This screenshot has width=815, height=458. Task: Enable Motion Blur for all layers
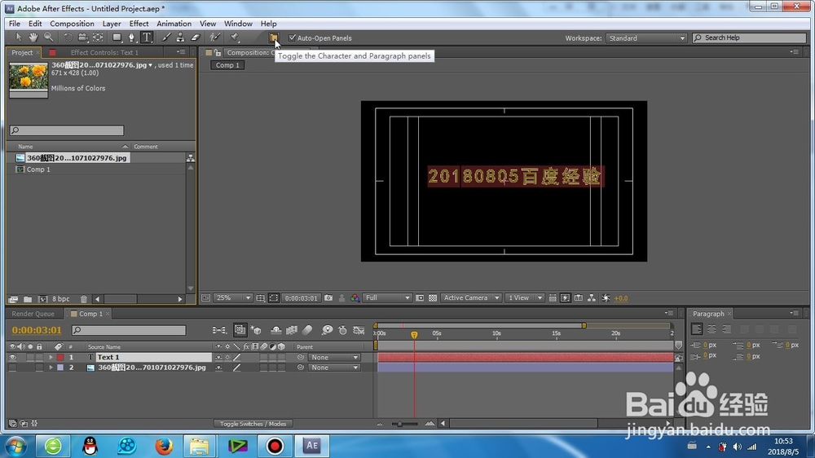tap(307, 330)
